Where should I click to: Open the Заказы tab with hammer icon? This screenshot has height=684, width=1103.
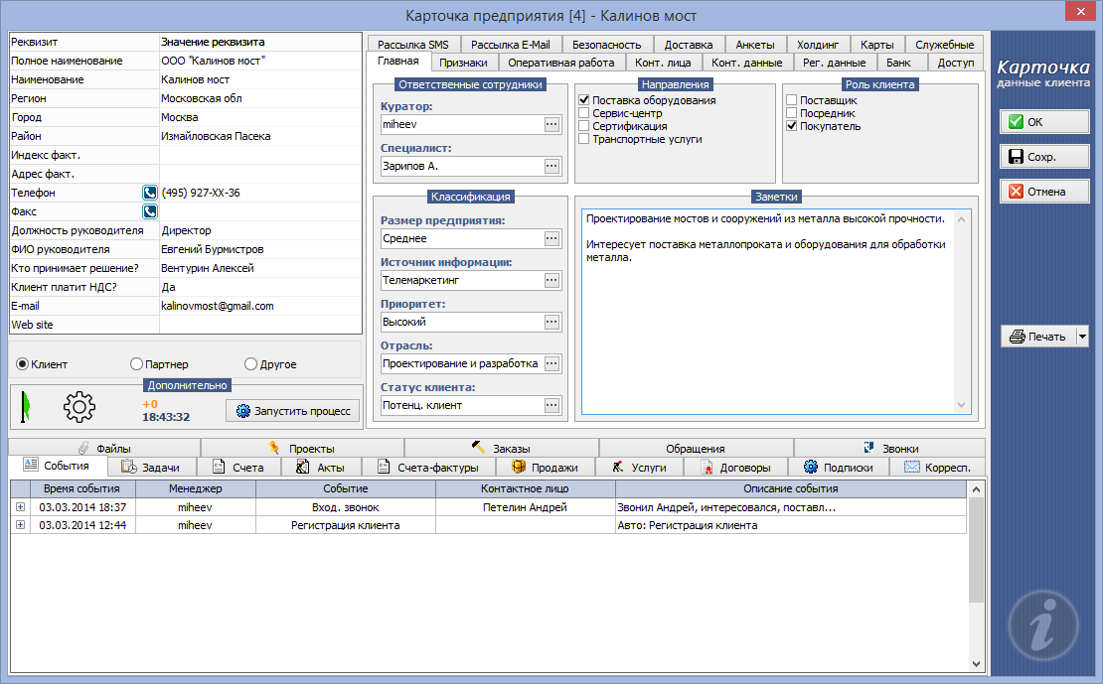tap(502, 449)
